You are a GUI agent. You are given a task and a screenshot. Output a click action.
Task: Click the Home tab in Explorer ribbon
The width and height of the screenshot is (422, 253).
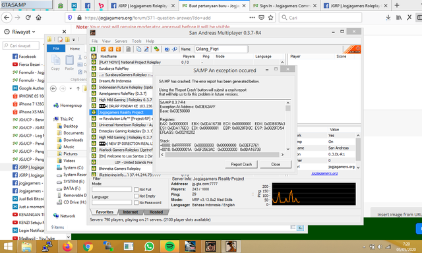(x=75, y=49)
